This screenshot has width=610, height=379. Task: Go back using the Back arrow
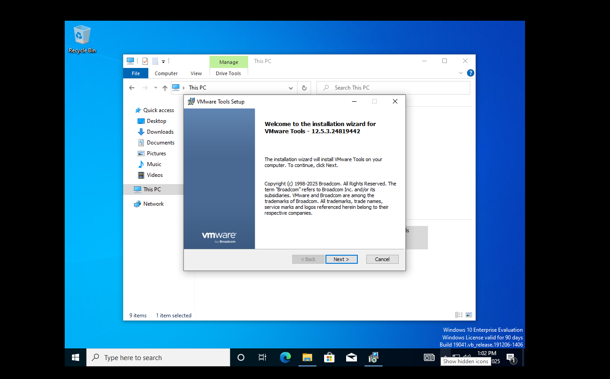click(x=132, y=88)
